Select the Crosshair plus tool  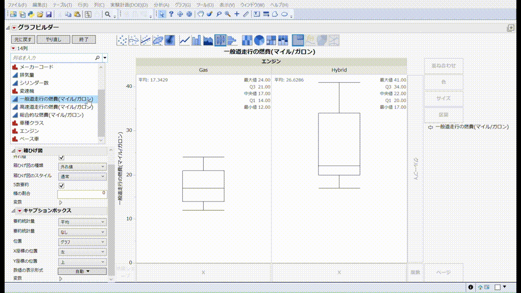coord(237,14)
